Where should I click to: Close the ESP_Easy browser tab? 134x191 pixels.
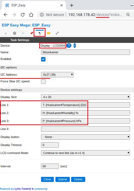tap(62, 5)
